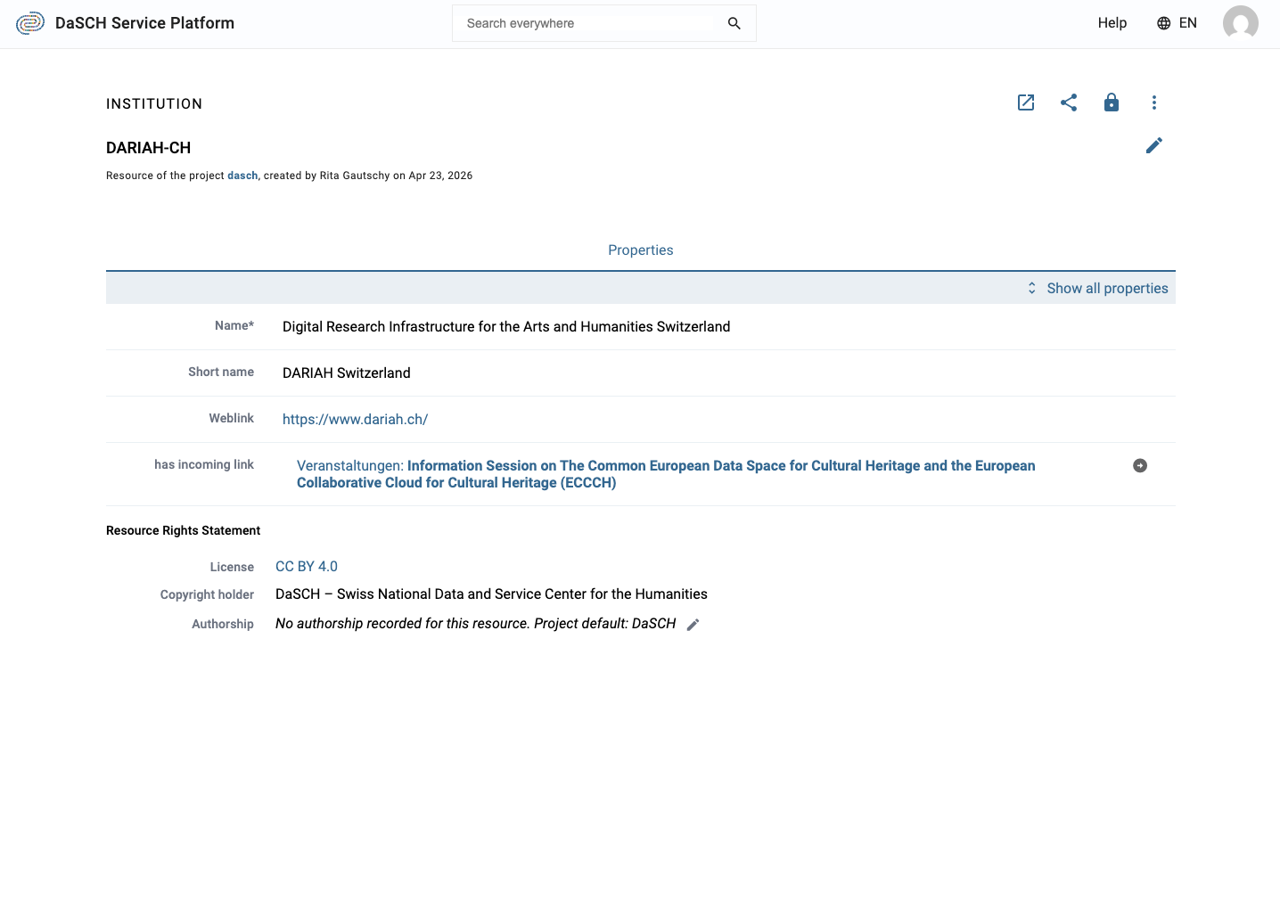Focus the Search everywhere field
Image resolution: width=1280 pixels, height=909 pixels.
point(604,23)
